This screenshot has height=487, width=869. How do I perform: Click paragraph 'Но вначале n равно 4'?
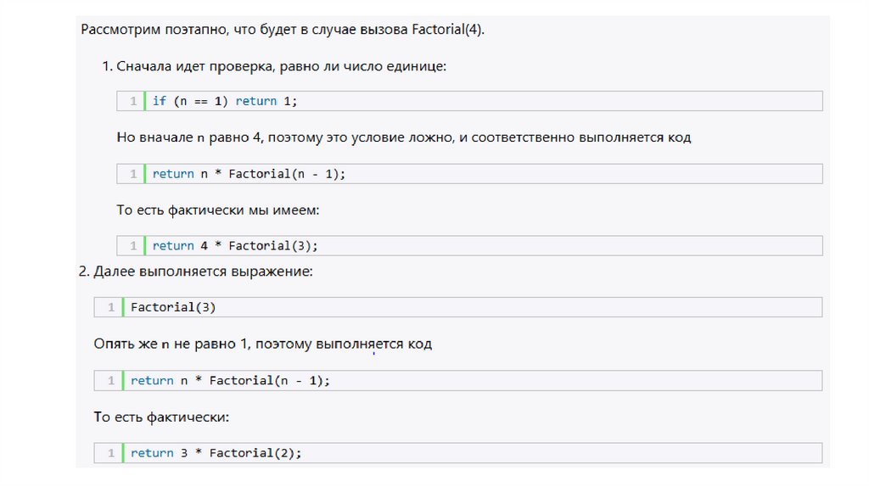[403, 137]
